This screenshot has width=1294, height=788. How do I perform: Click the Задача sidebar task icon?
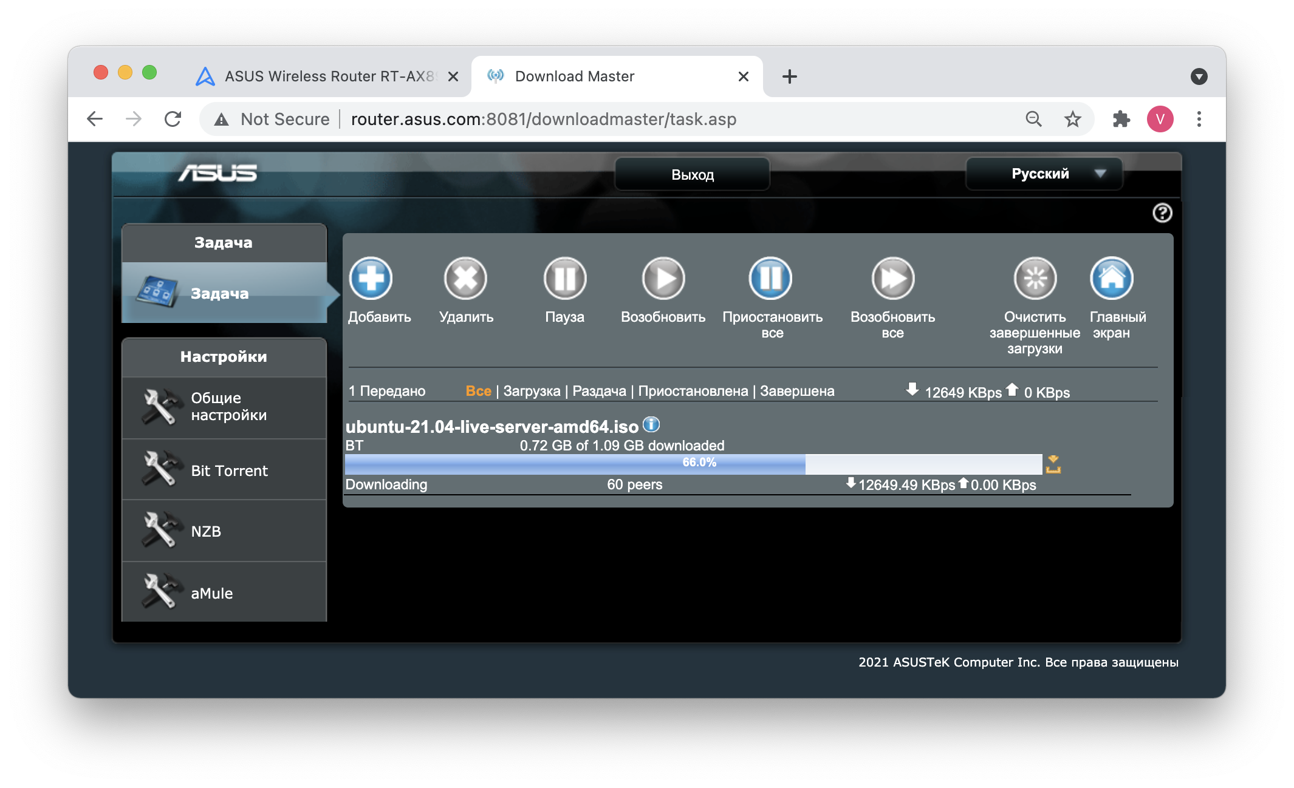(x=157, y=292)
